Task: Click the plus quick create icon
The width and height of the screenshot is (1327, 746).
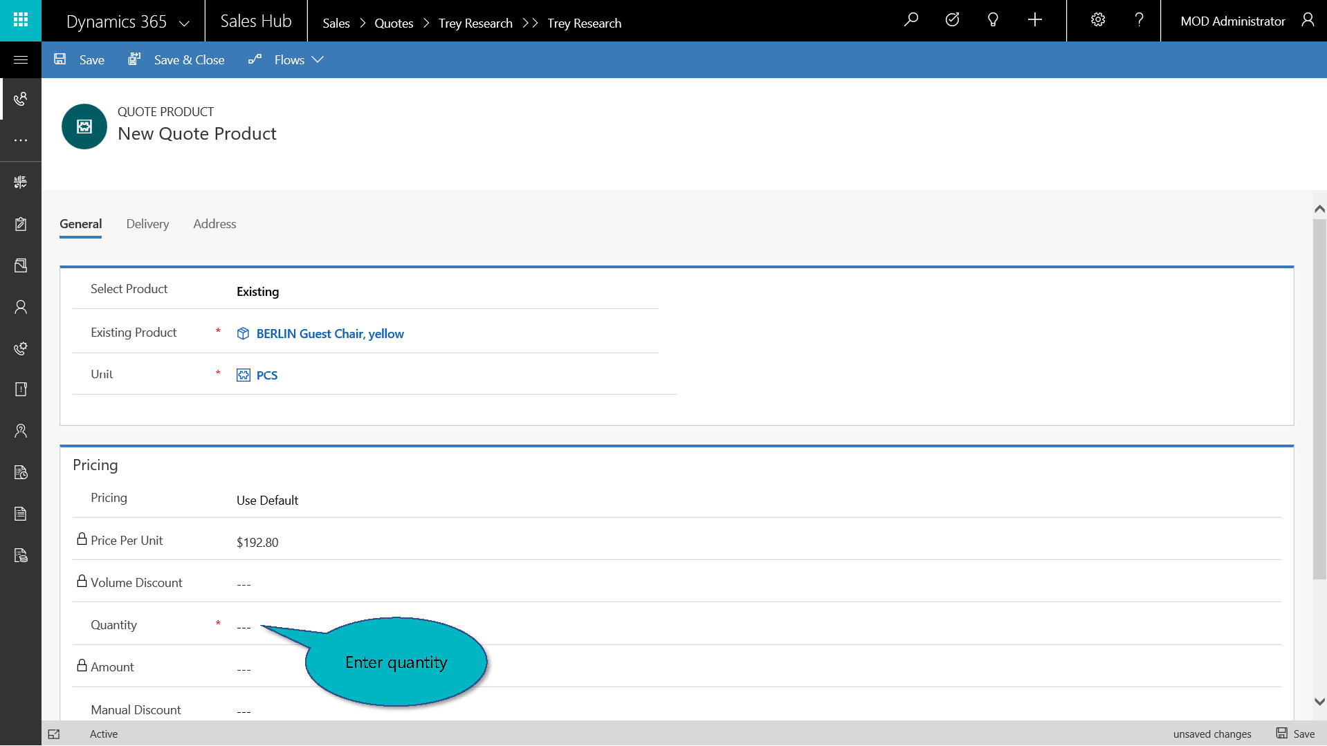Action: click(1034, 20)
